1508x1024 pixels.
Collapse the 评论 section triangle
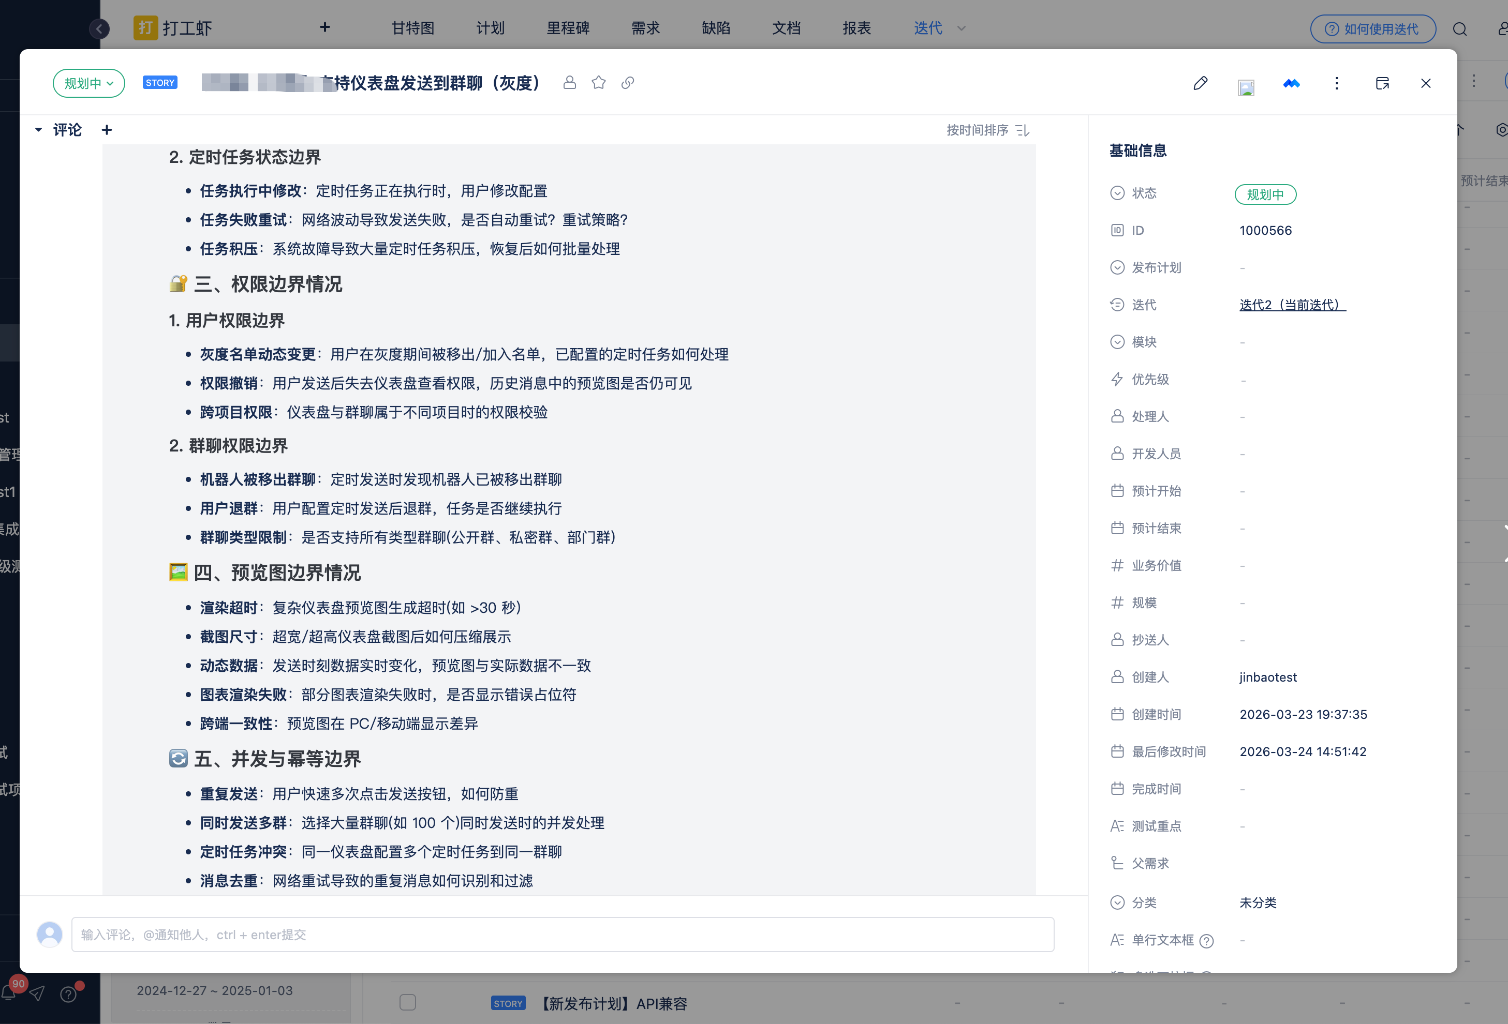click(x=38, y=130)
